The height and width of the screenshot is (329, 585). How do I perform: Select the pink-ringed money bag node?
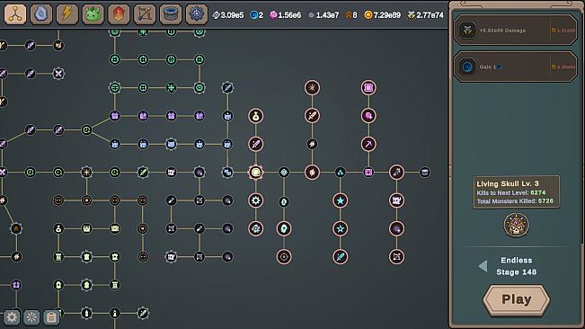click(255, 116)
